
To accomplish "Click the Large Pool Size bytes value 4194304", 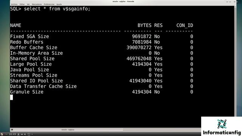I will [x=142, y=64].
